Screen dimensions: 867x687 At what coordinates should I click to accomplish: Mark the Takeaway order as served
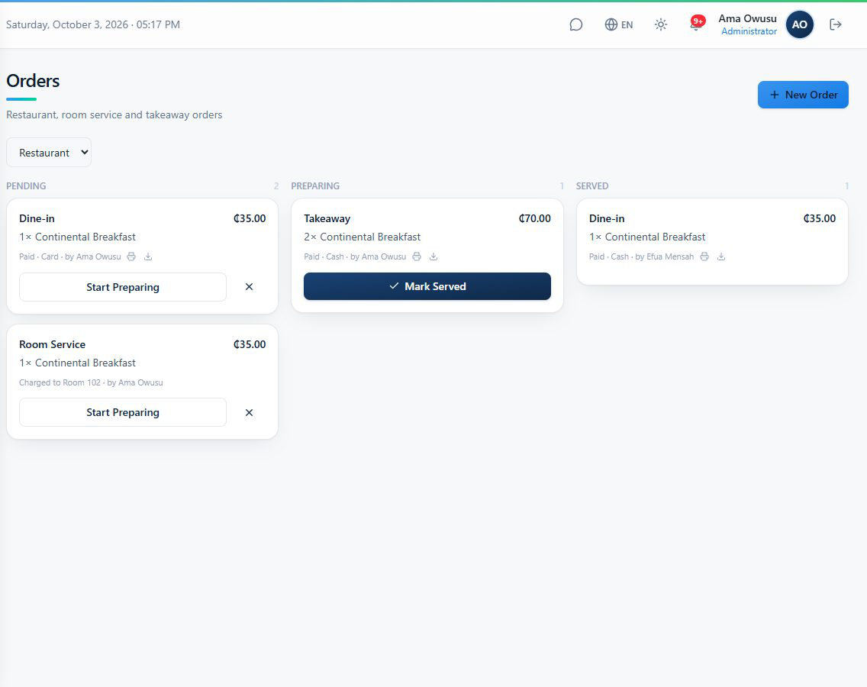(427, 286)
